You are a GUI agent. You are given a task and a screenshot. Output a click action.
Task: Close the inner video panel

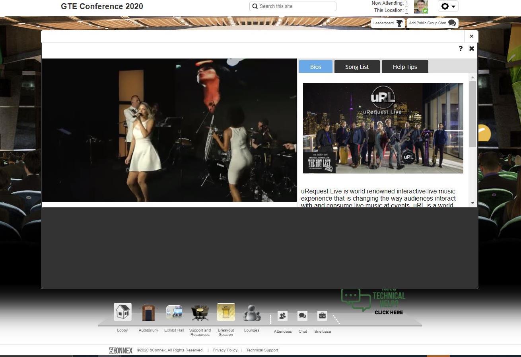(472, 49)
